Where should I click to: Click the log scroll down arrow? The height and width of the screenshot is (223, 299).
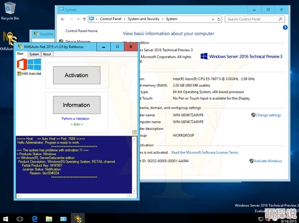(134, 191)
